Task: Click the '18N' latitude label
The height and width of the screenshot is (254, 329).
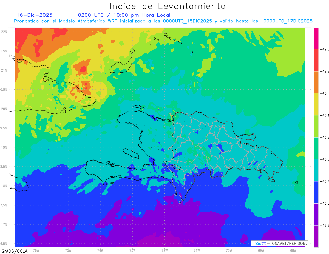Action: [x=4, y=186]
